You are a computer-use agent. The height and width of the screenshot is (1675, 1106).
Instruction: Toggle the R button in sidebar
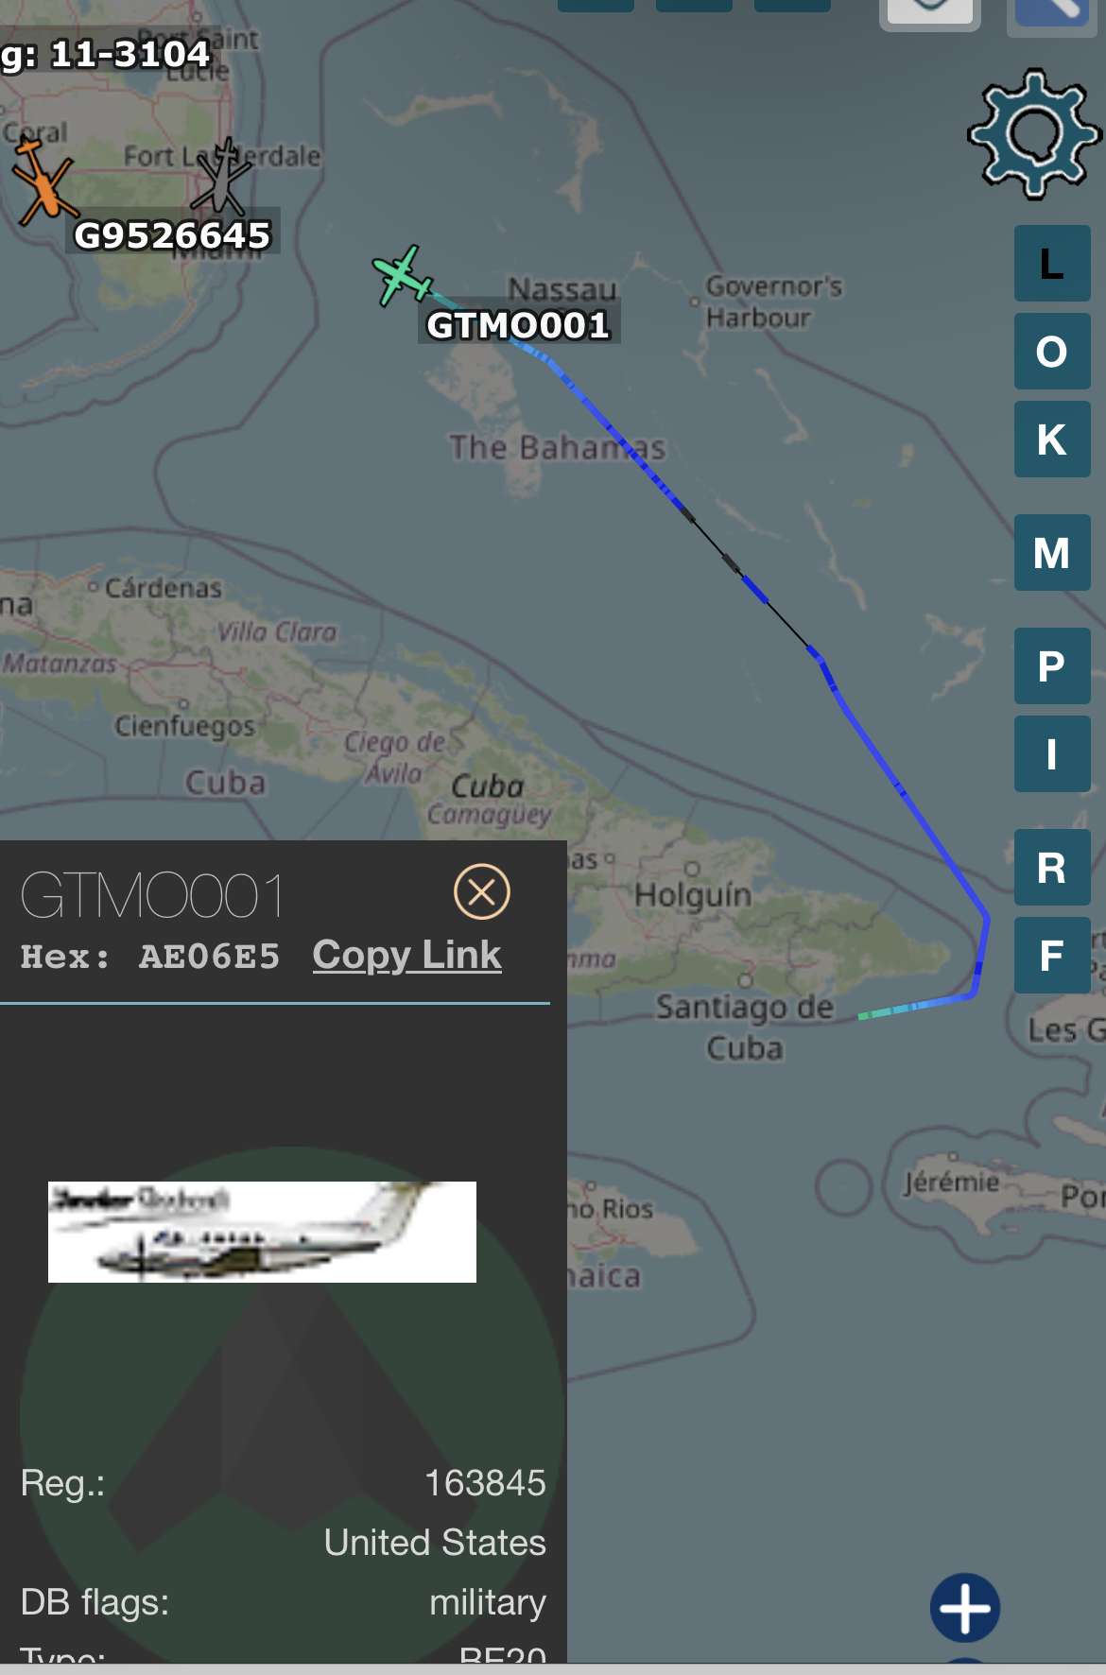point(1052,868)
